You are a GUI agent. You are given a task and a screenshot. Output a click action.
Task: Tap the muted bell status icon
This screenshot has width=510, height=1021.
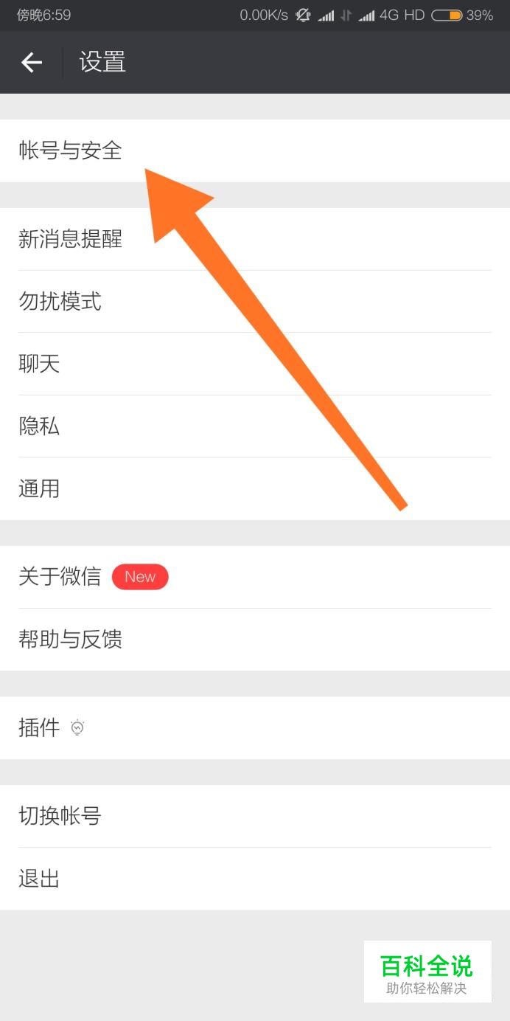pos(303,15)
